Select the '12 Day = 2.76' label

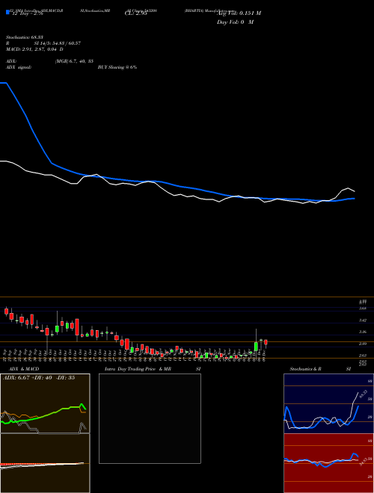28,13
